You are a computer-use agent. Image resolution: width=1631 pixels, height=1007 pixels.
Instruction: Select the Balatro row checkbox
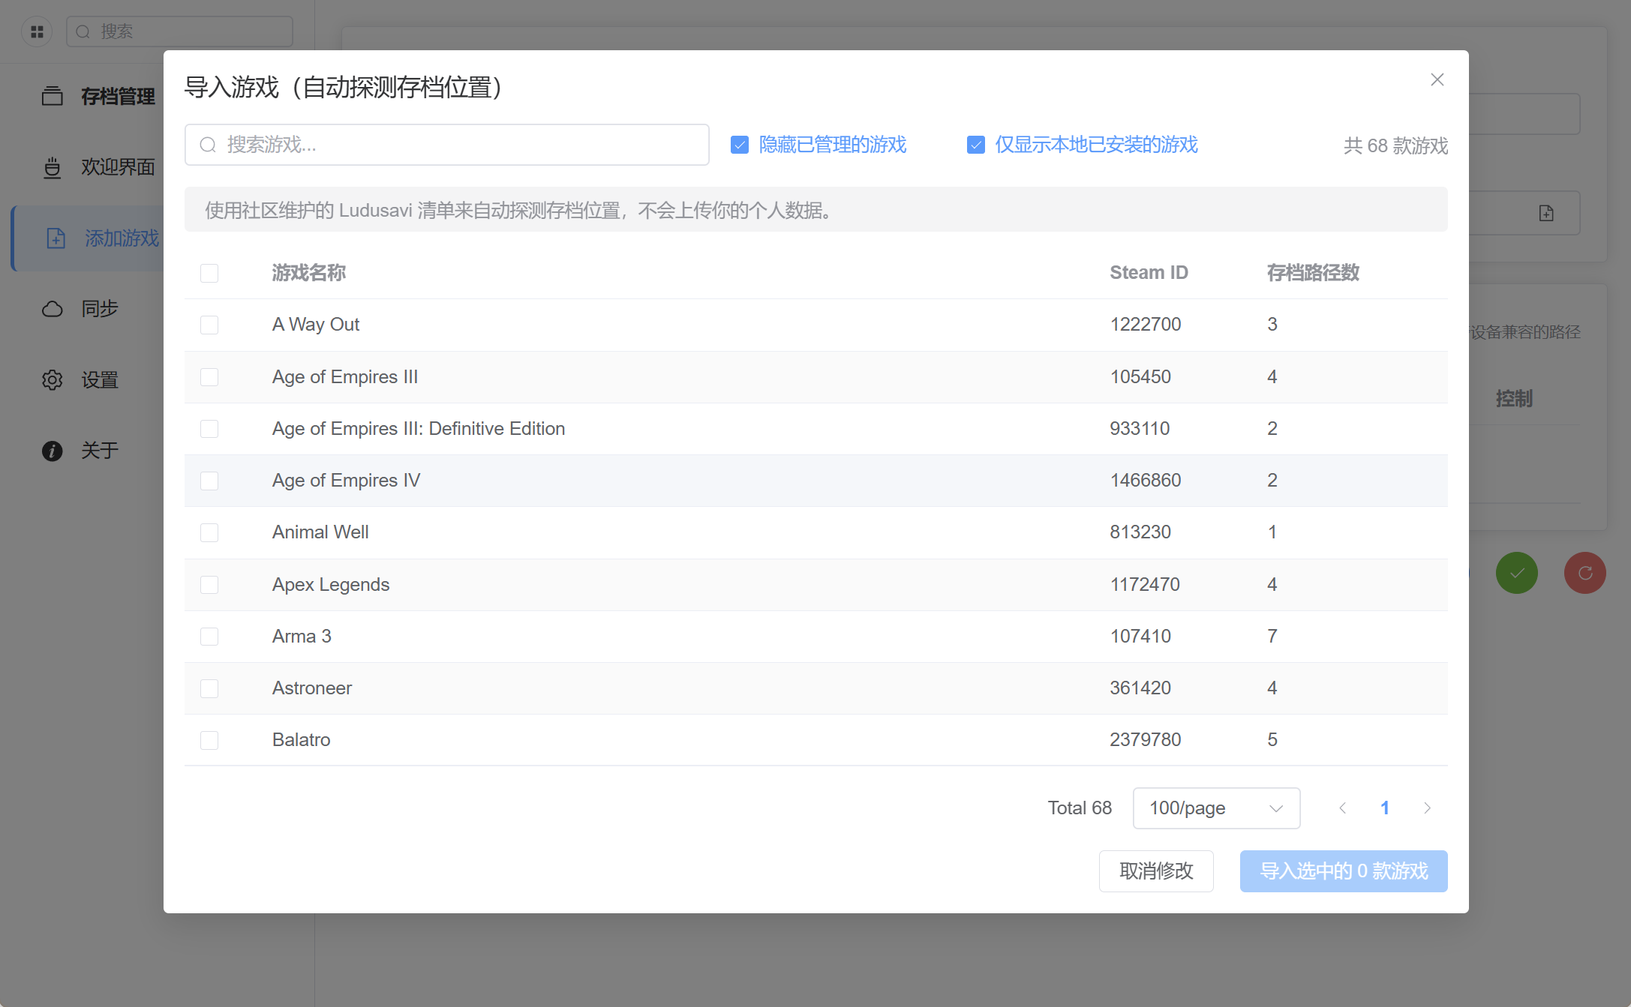209,740
